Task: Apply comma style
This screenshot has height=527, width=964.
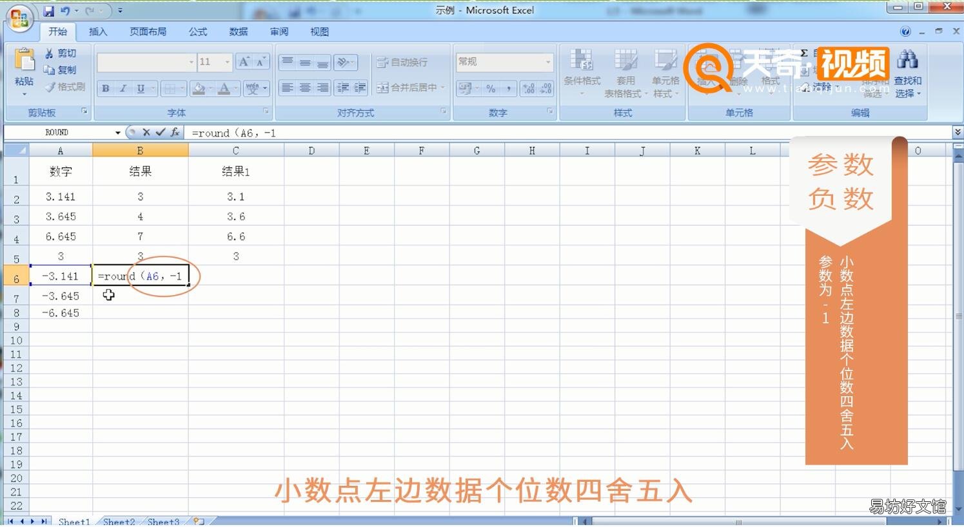Action: click(508, 88)
